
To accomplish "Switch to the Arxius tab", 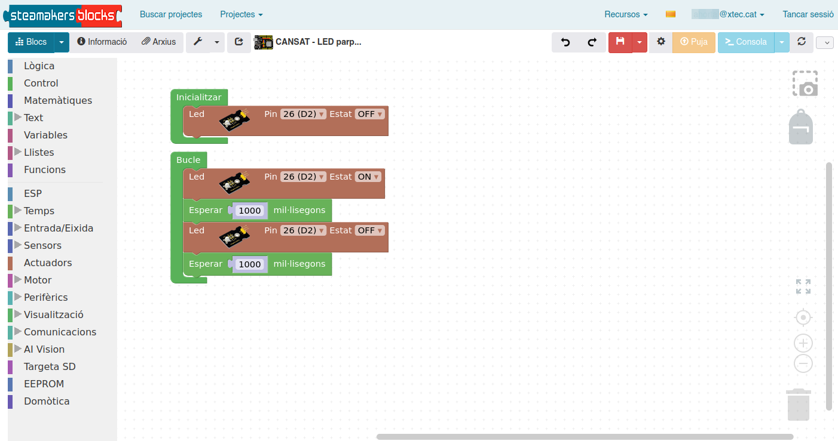I will 159,42.
